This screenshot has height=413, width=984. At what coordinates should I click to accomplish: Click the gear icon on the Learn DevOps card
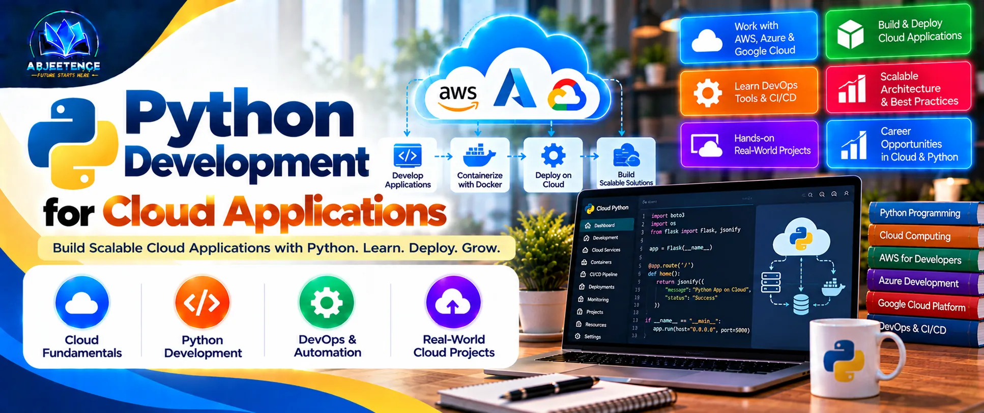click(708, 93)
